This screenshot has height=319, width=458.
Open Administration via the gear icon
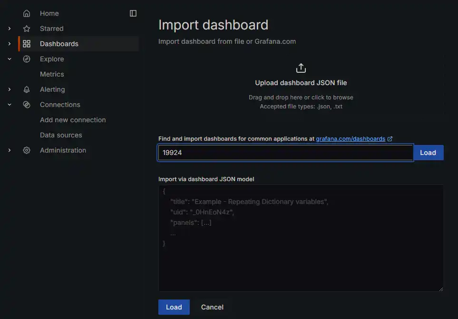(x=27, y=150)
